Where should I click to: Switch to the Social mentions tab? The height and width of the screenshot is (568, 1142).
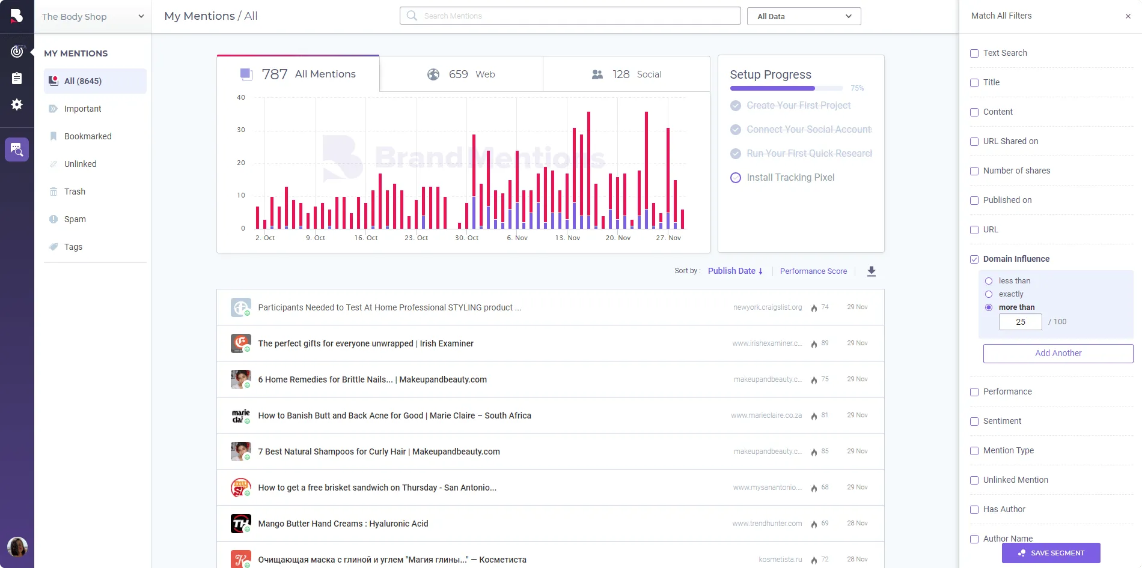click(626, 74)
